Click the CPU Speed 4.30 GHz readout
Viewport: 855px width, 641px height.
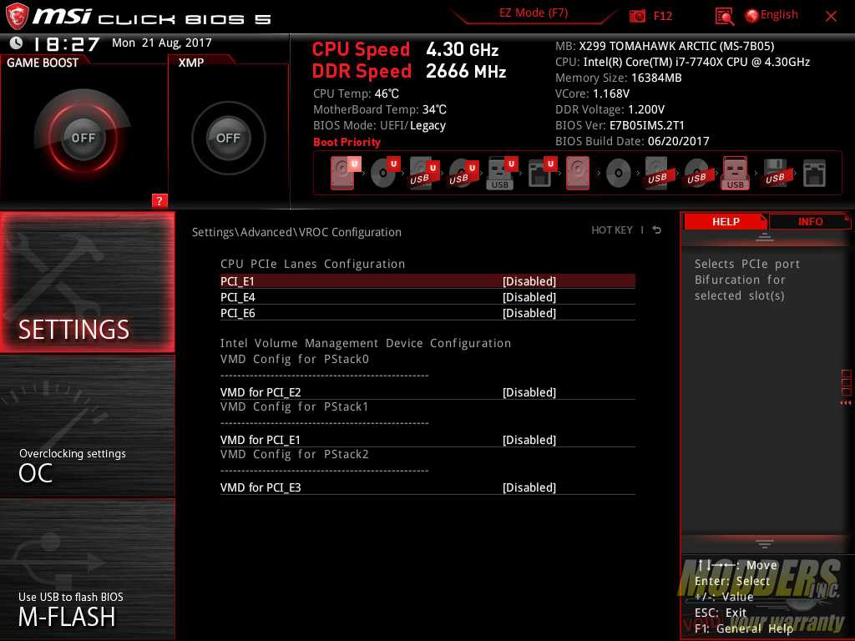coord(405,49)
